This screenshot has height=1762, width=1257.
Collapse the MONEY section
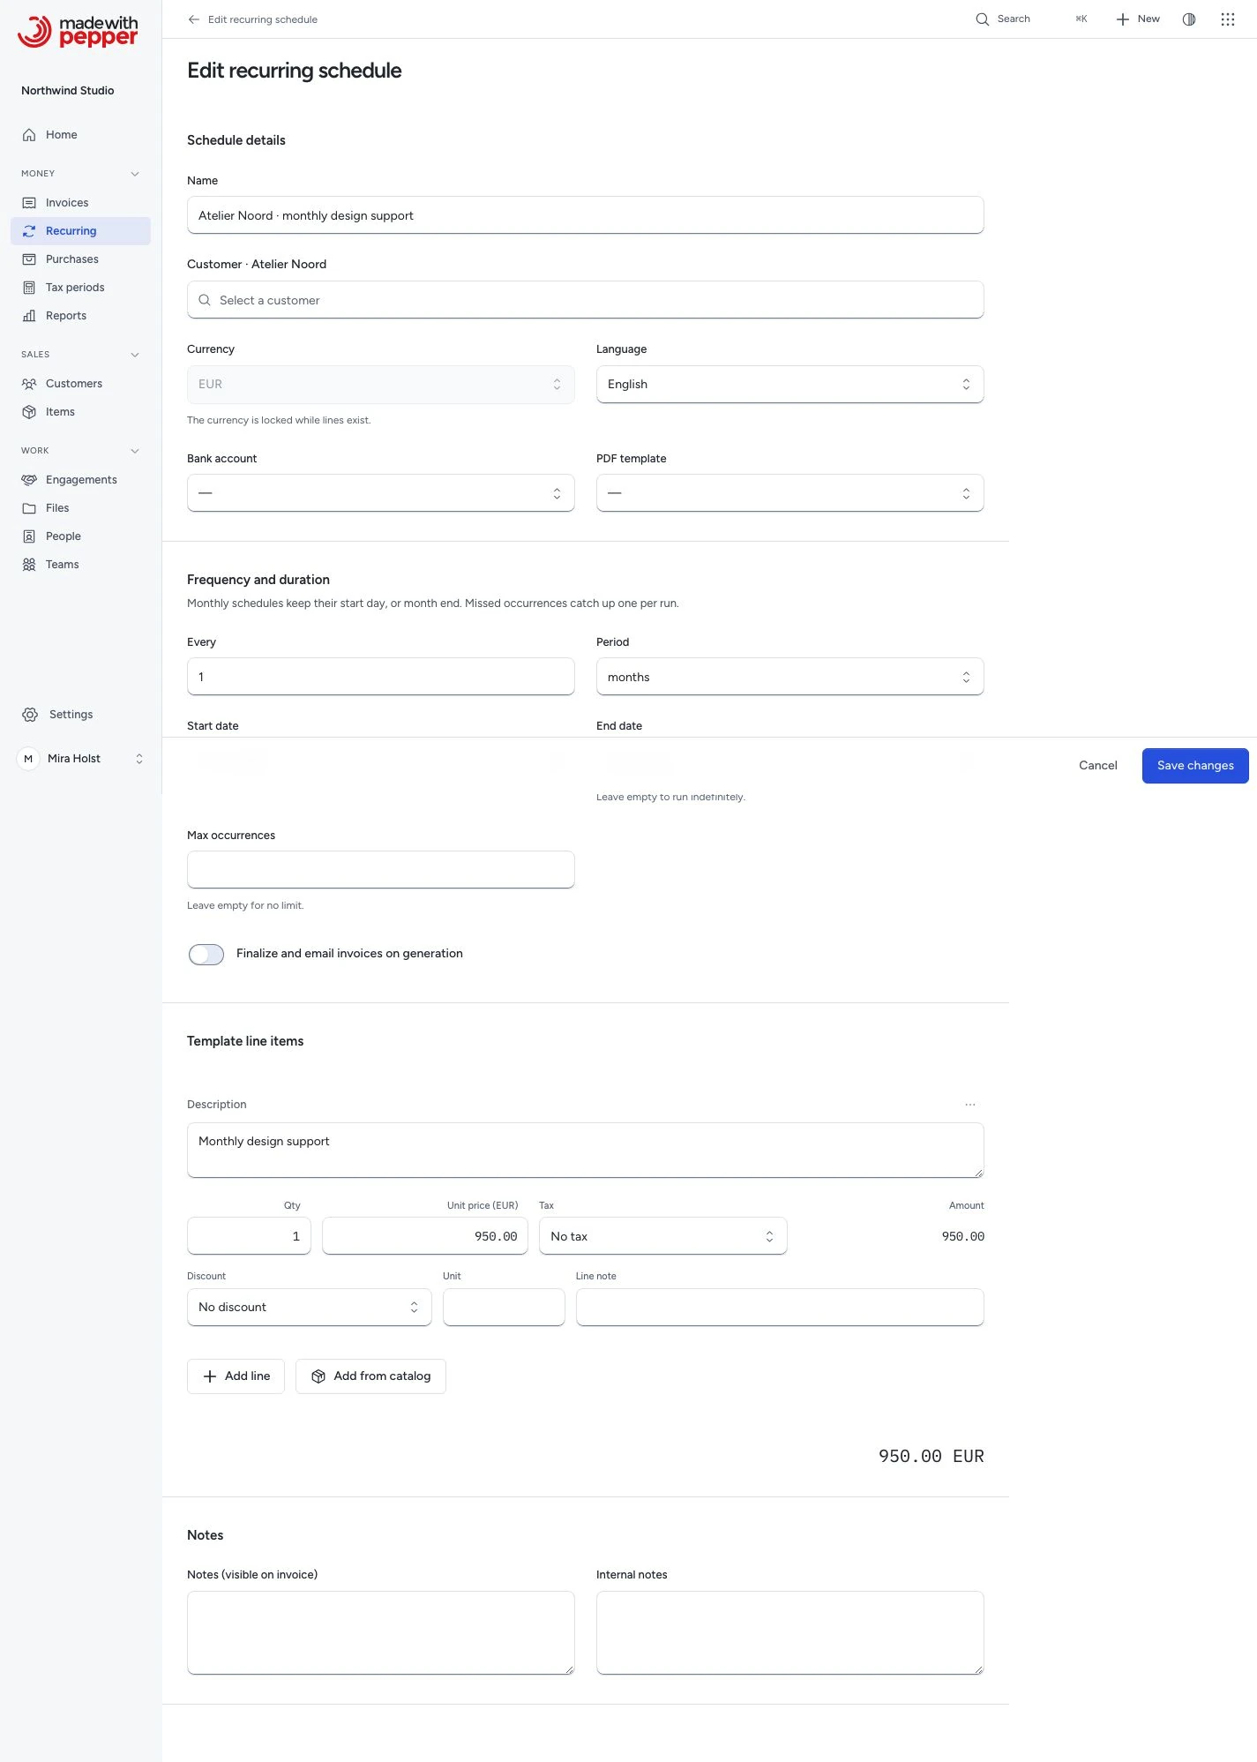point(135,174)
